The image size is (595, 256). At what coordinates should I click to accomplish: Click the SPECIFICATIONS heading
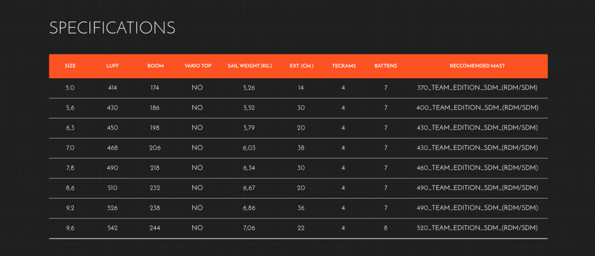tap(112, 28)
